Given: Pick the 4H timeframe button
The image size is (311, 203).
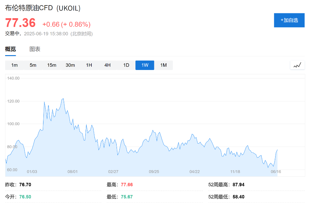Looking at the screenshot, I should [108, 65].
